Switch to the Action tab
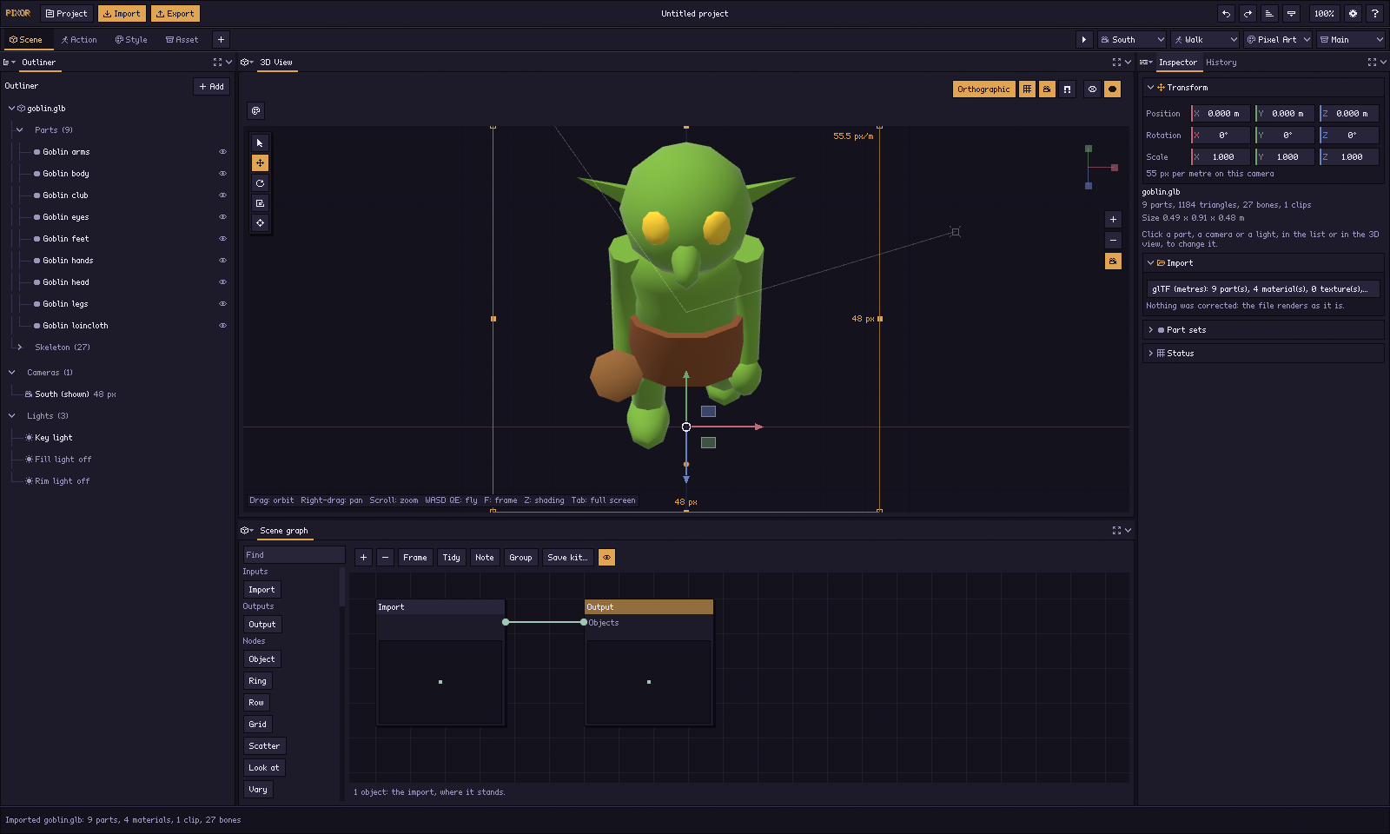Screen dimensions: 1390x834 pos(79,40)
